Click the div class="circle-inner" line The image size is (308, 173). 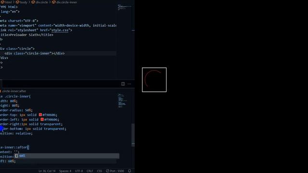click(35, 53)
